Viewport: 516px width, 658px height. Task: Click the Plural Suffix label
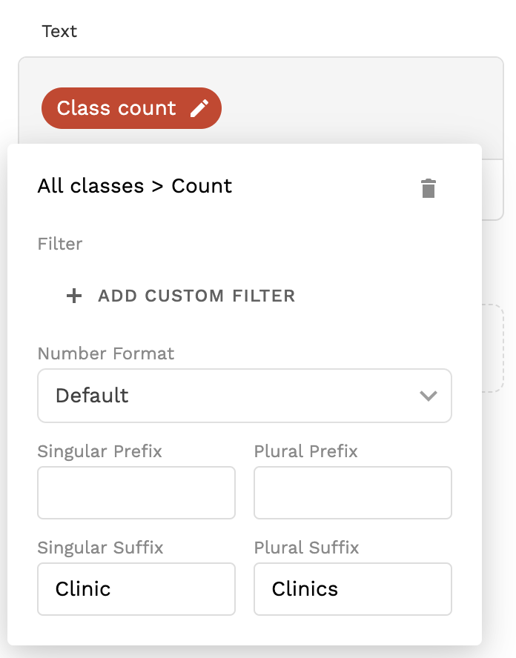306,548
